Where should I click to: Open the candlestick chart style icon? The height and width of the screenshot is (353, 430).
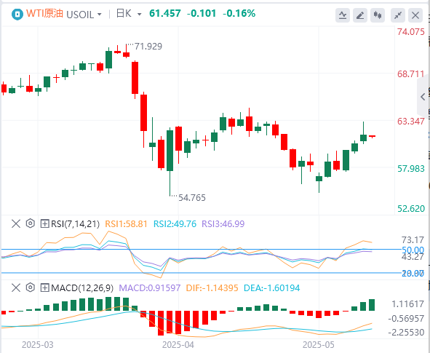[378, 15]
